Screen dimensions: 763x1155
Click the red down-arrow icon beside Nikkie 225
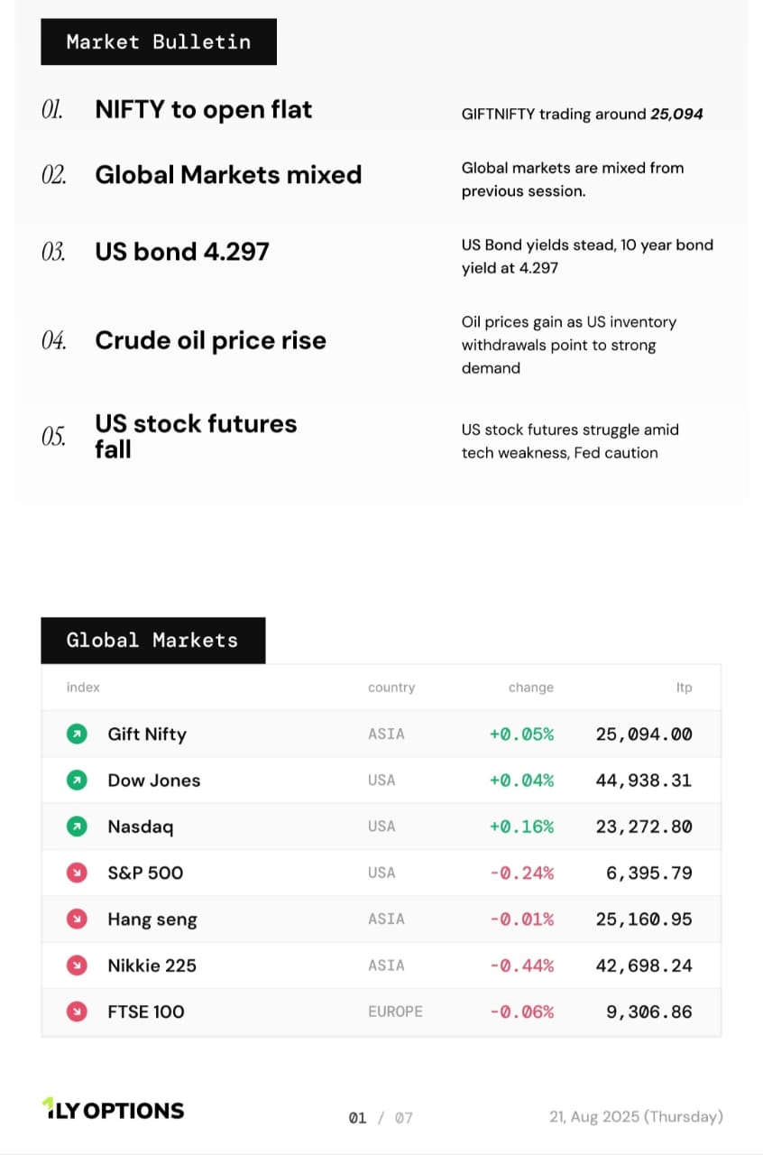click(78, 966)
